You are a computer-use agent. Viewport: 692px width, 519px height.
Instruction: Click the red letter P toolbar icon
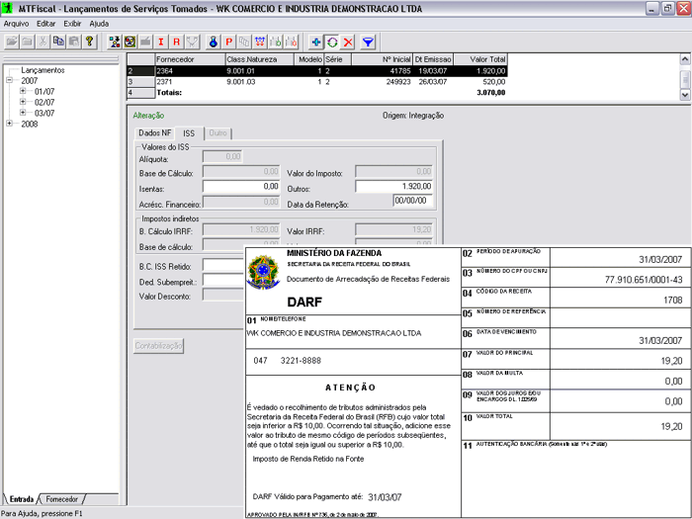[x=228, y=43]
